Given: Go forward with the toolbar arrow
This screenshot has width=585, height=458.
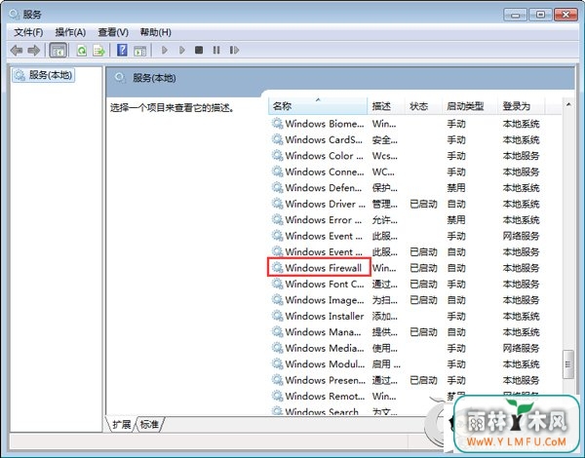Looking at the screenshot, I should 33,50.
